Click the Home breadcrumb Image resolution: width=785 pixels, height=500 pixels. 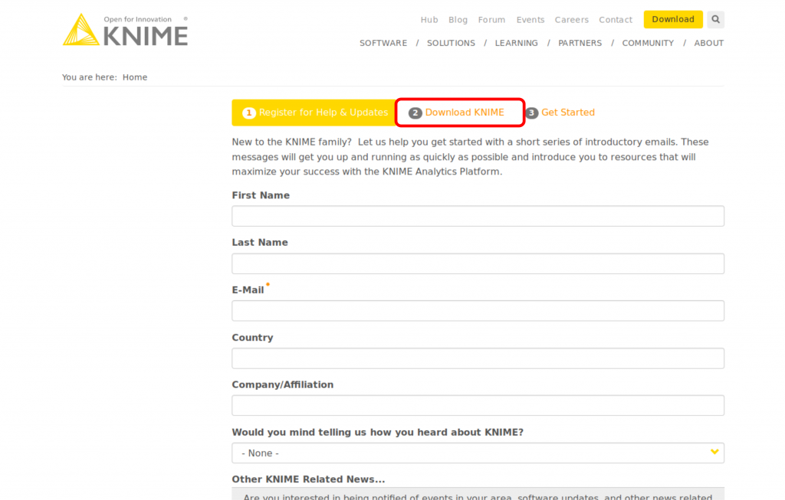coord(135,77)
